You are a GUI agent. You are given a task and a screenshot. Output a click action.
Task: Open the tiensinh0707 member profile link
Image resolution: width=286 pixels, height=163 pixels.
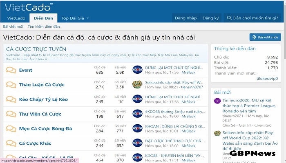(x=192, y=87)
